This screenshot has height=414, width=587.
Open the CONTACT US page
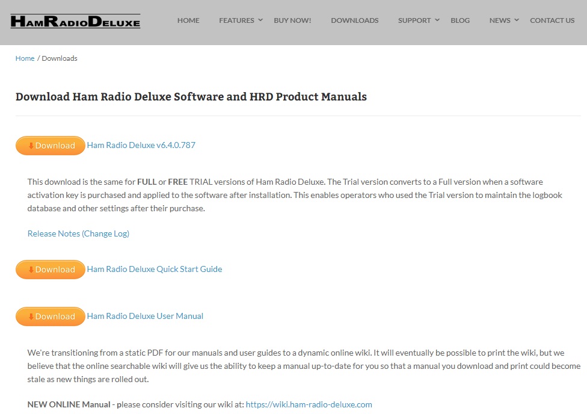pos(552,20)
